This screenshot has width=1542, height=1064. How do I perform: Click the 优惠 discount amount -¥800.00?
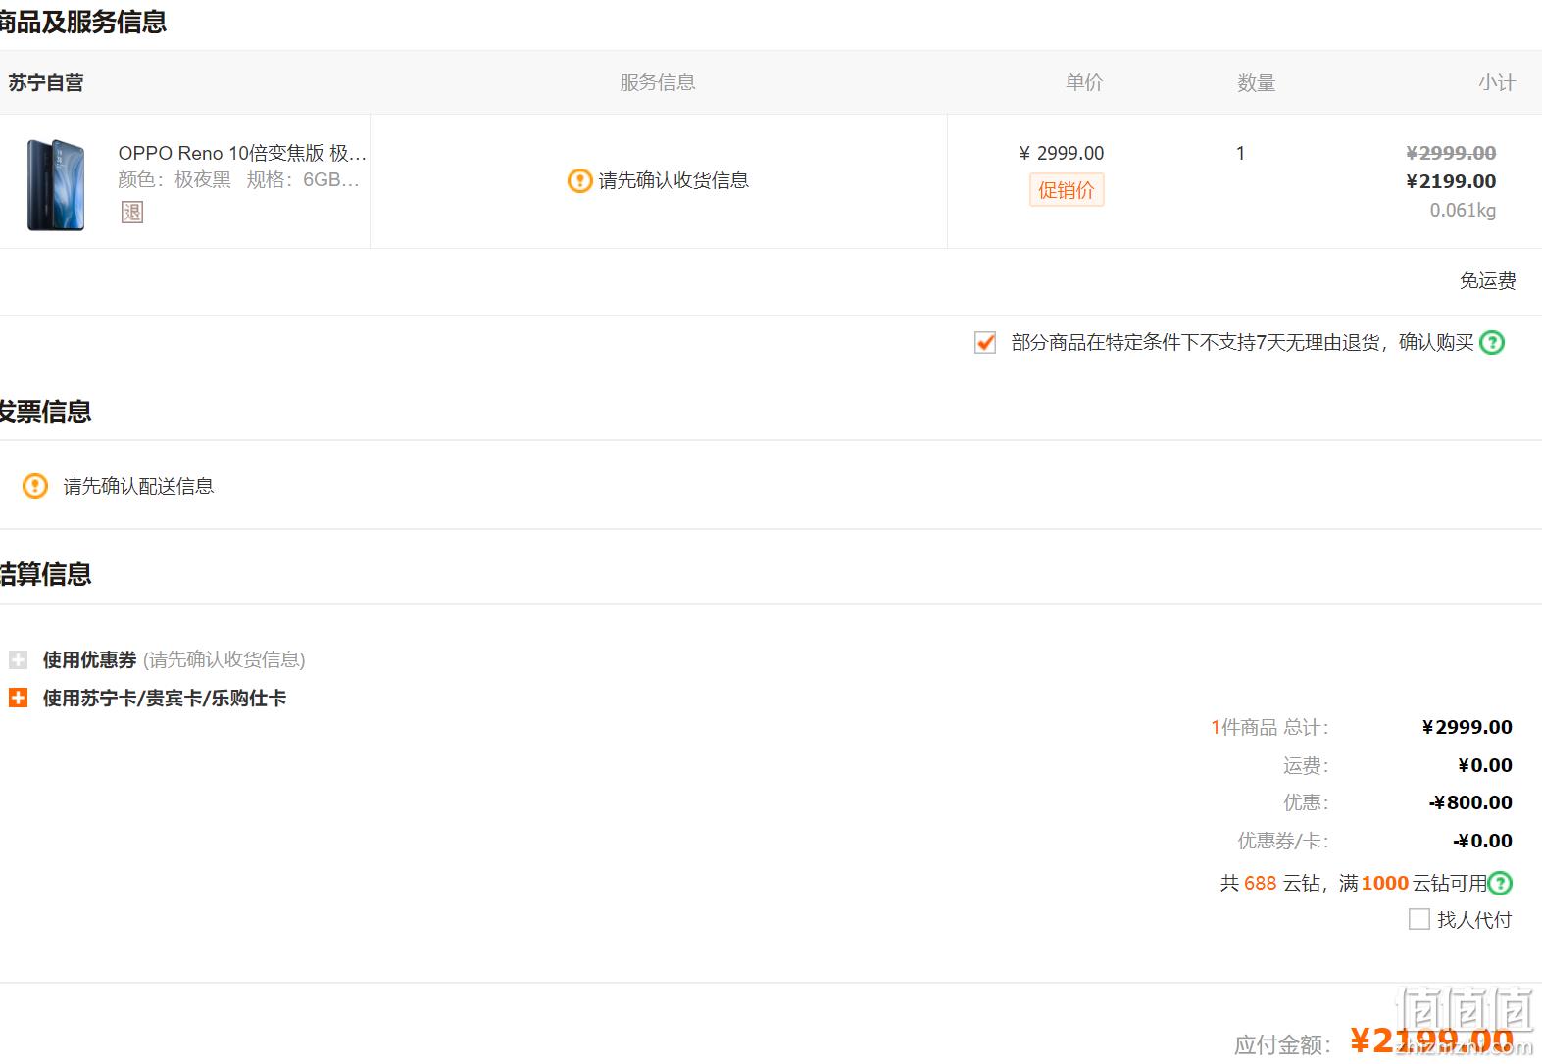tap(1470, 802)
